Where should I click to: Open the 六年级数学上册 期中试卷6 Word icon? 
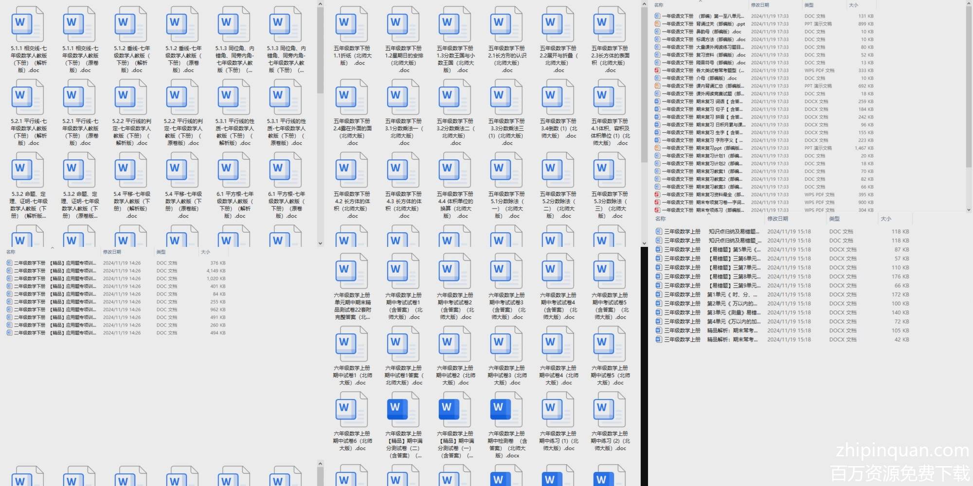pos(352,409)
